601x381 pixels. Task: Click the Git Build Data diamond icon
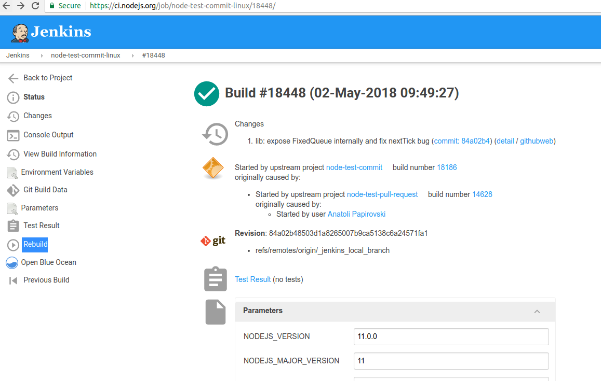[13, 190]
